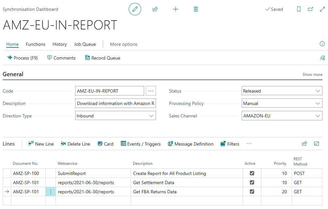Image resolution: width=328 pixels, height=209 pixels.
Task: Click More options
Action: click(x=124, y=44)
